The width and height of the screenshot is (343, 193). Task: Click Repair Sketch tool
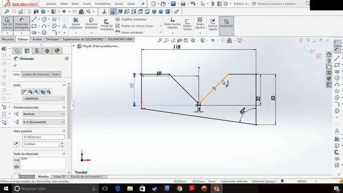coord(188,25)
